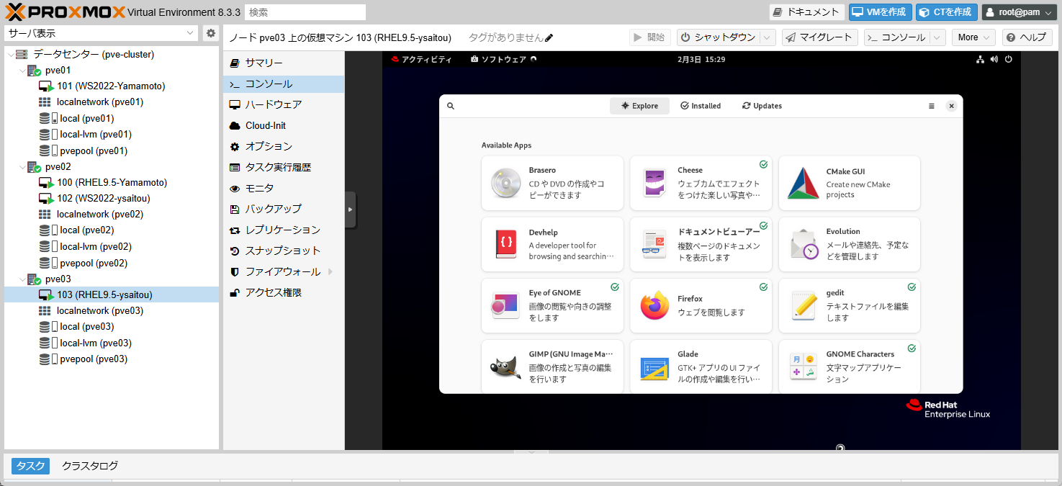The height and width of the screenshot is (486, 1062).
Task: Expand the ファイアウォール submenu arrow
Action: point(330,271)
